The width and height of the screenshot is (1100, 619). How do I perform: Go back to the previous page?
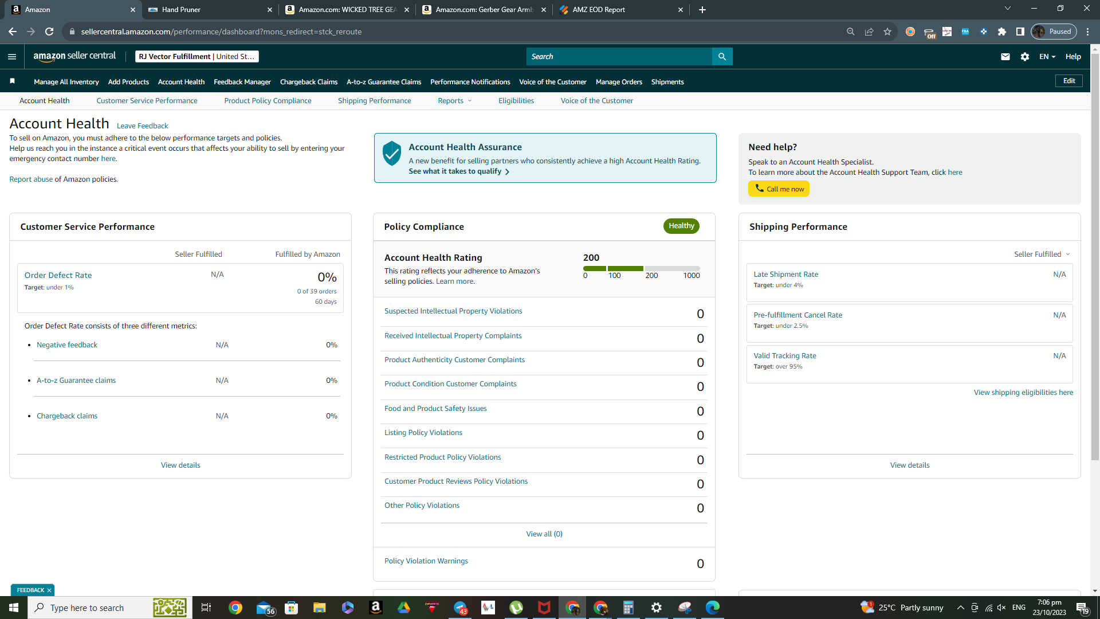click(x=13, y=32)
